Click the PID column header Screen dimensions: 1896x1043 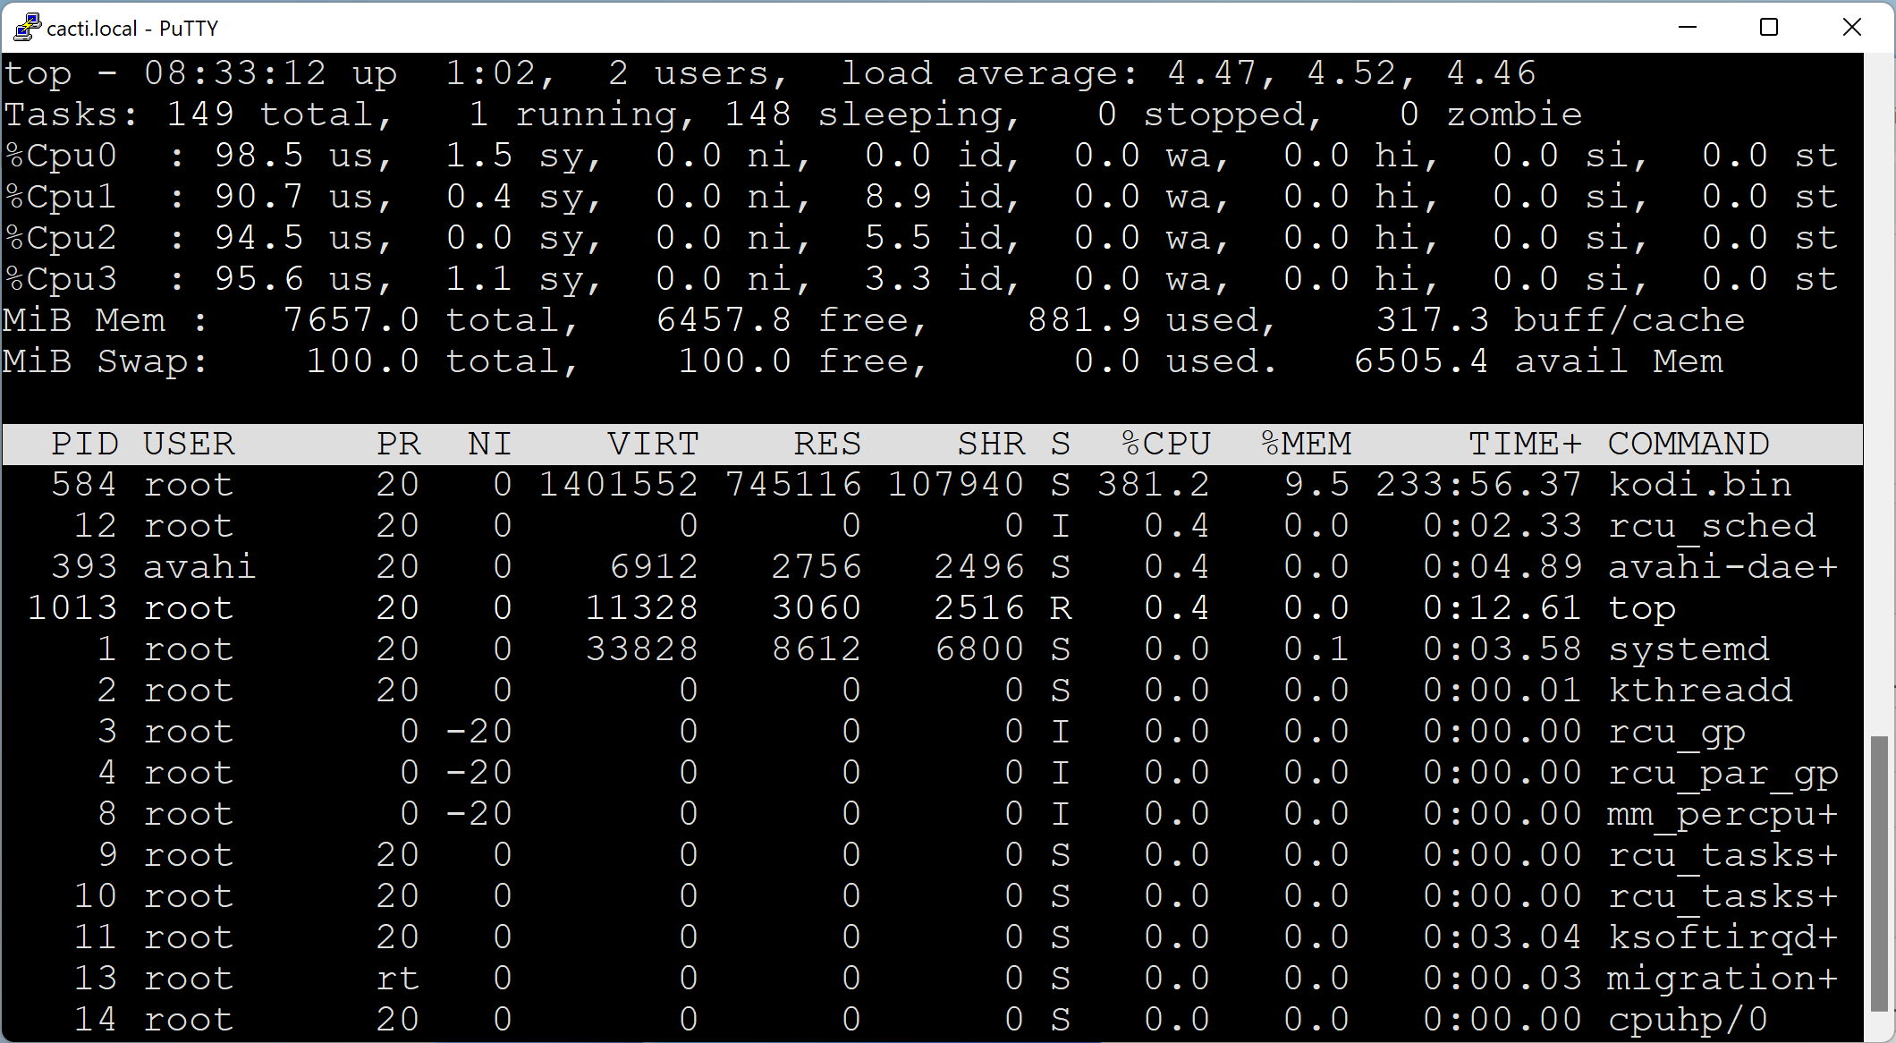point(84,444)
